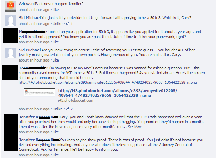Like Jennifer's Attorney General comment

56,155
